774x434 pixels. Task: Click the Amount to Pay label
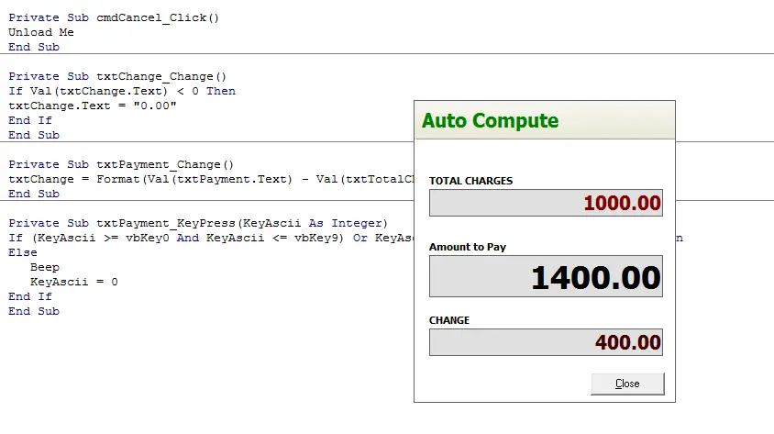point(468,247)
